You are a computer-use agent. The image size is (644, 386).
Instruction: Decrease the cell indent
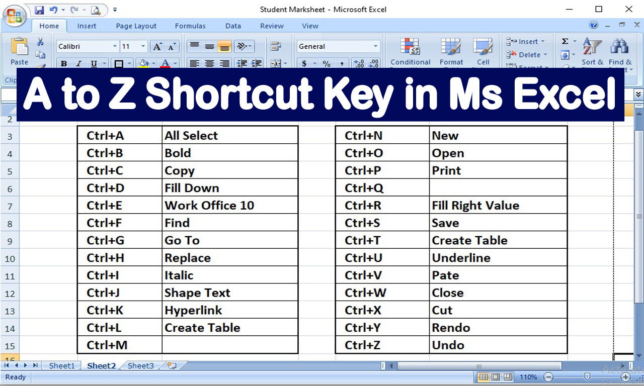click(x=242, y=63)
